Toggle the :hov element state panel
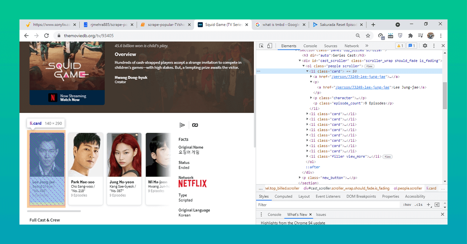Viewport: 467px width, 244px height. [x=407, y=205]
